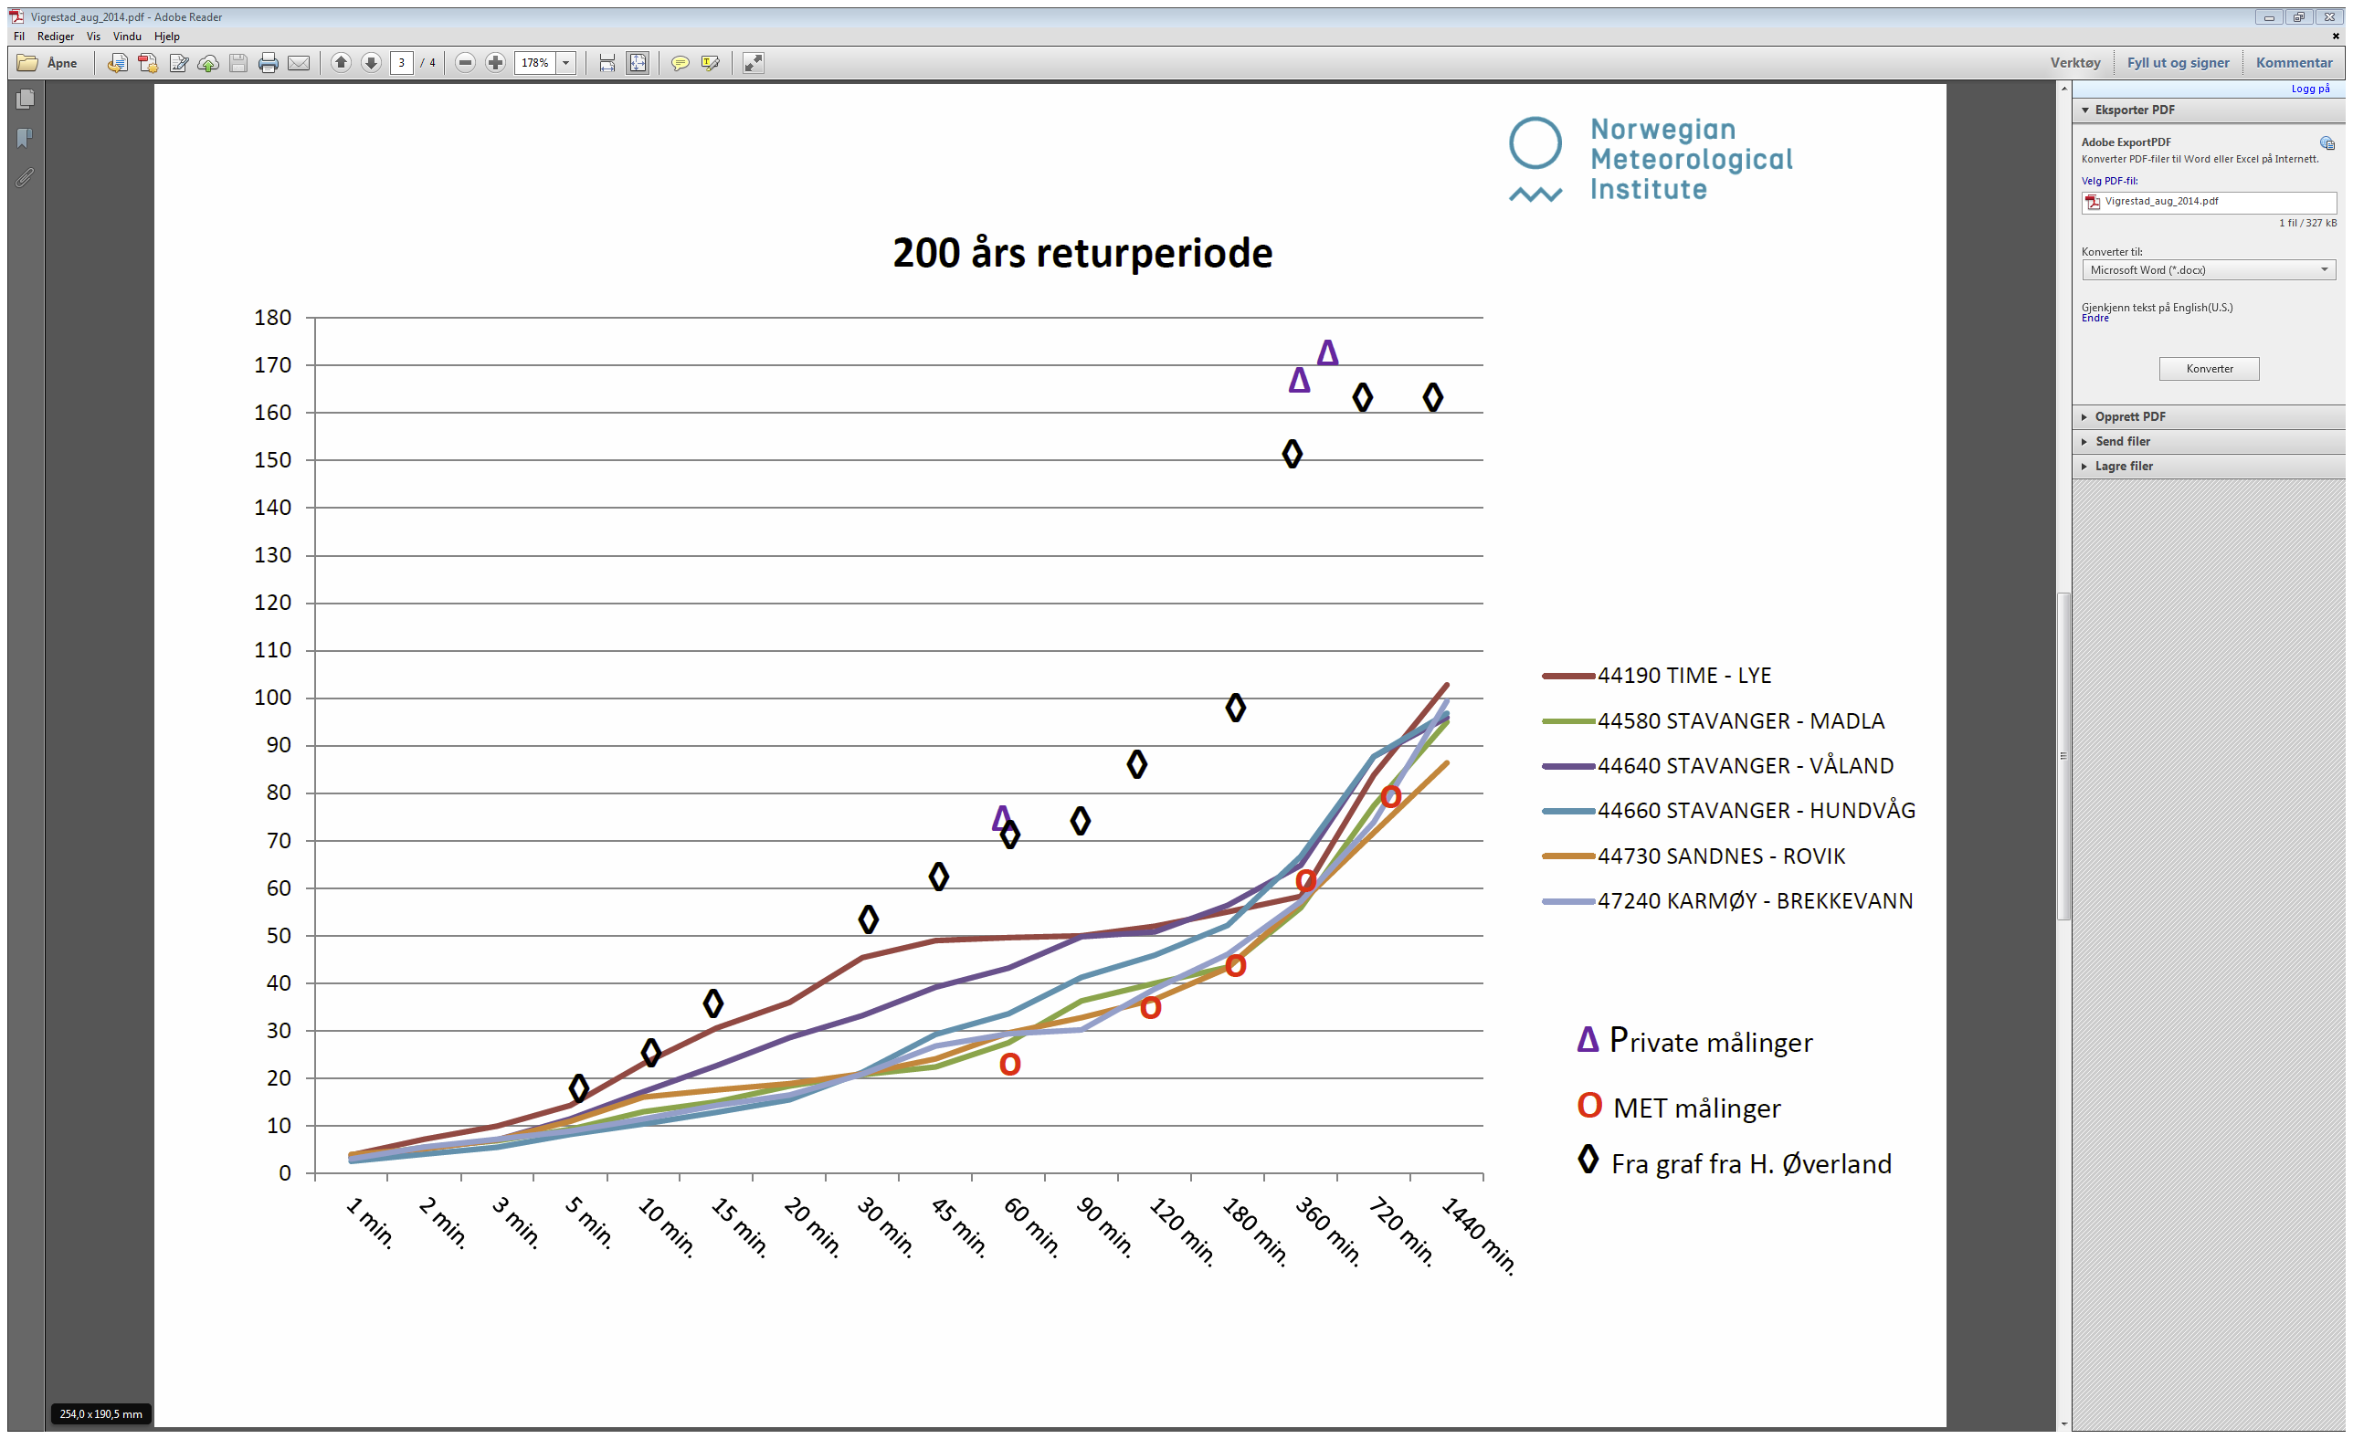Click the Adobe Reader title bar icon
Image resolution: width=2353 pixels, height=1439 pixels.
pos(16,16)
